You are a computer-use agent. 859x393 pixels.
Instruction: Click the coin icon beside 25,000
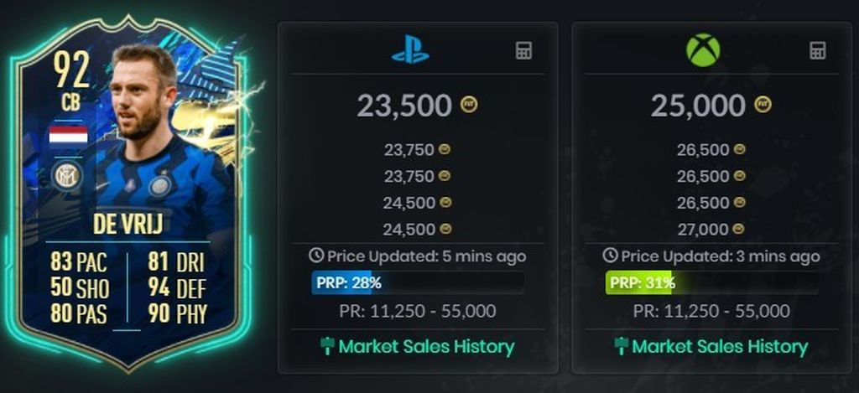pos(763,104)
